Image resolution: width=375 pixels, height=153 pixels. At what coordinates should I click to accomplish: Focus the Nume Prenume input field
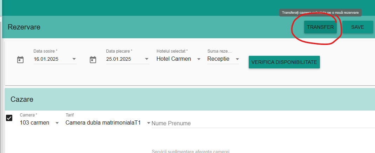click(263, 124)
